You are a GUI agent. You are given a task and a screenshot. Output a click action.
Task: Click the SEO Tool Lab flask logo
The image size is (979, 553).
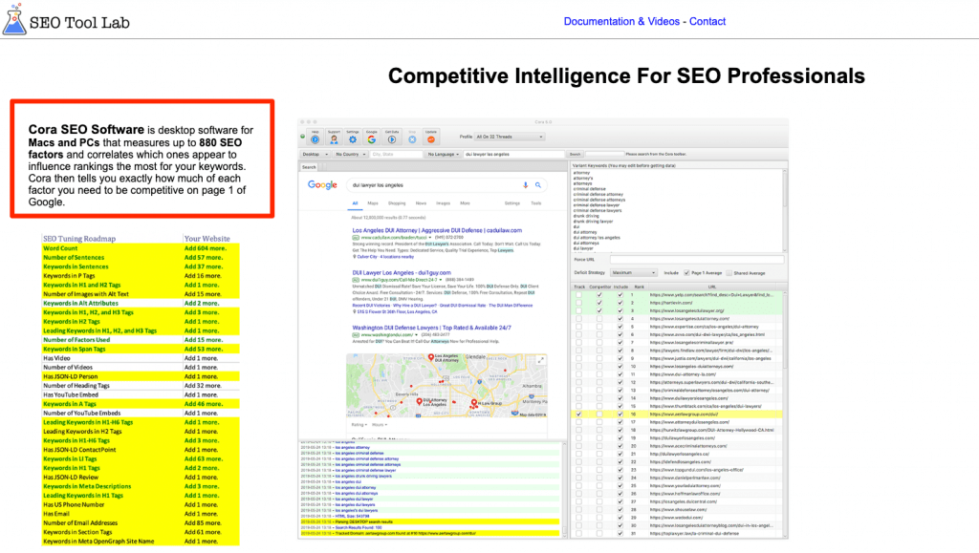click(x=14, y=20)
